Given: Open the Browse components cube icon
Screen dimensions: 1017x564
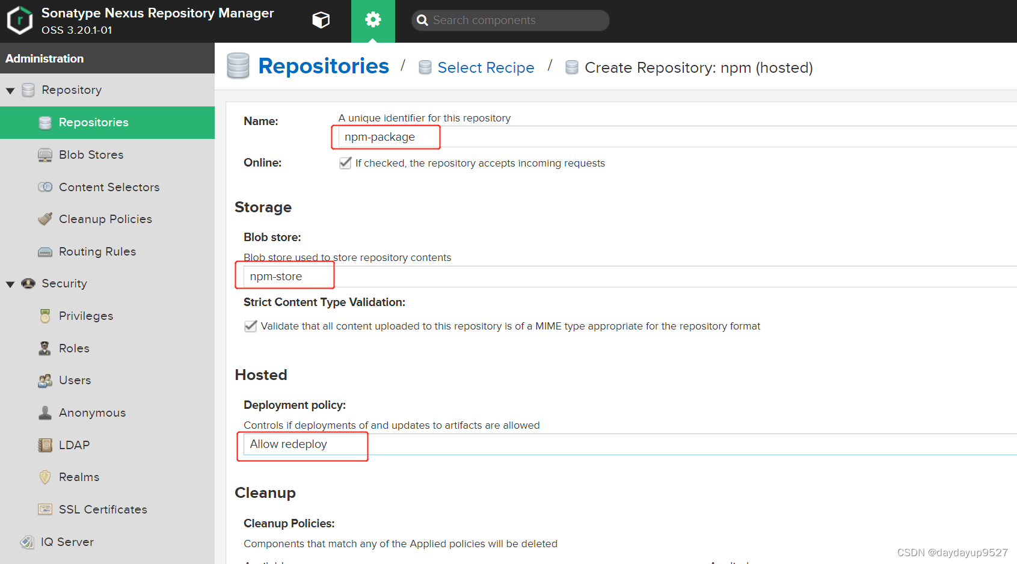Looking at the screenshot, I should (x=321, y=20).
